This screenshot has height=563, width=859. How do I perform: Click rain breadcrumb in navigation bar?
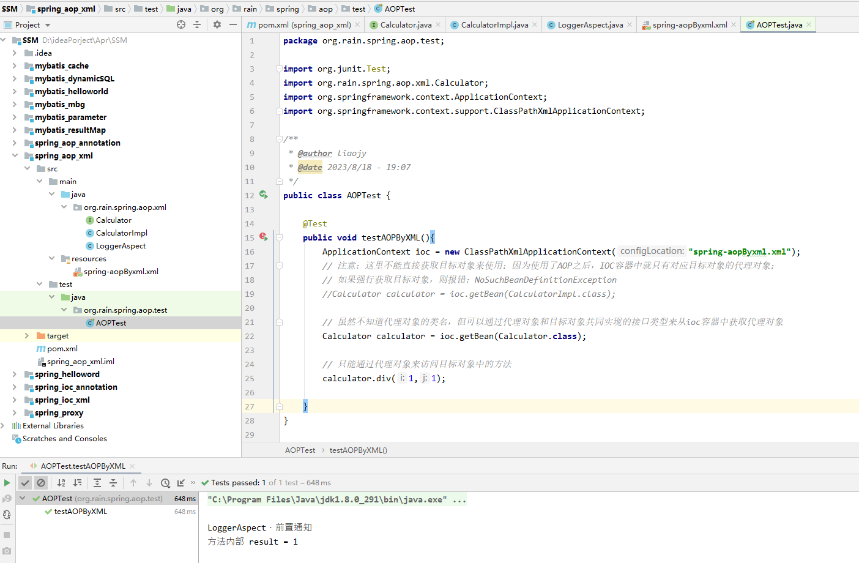(x=250, y=9)
